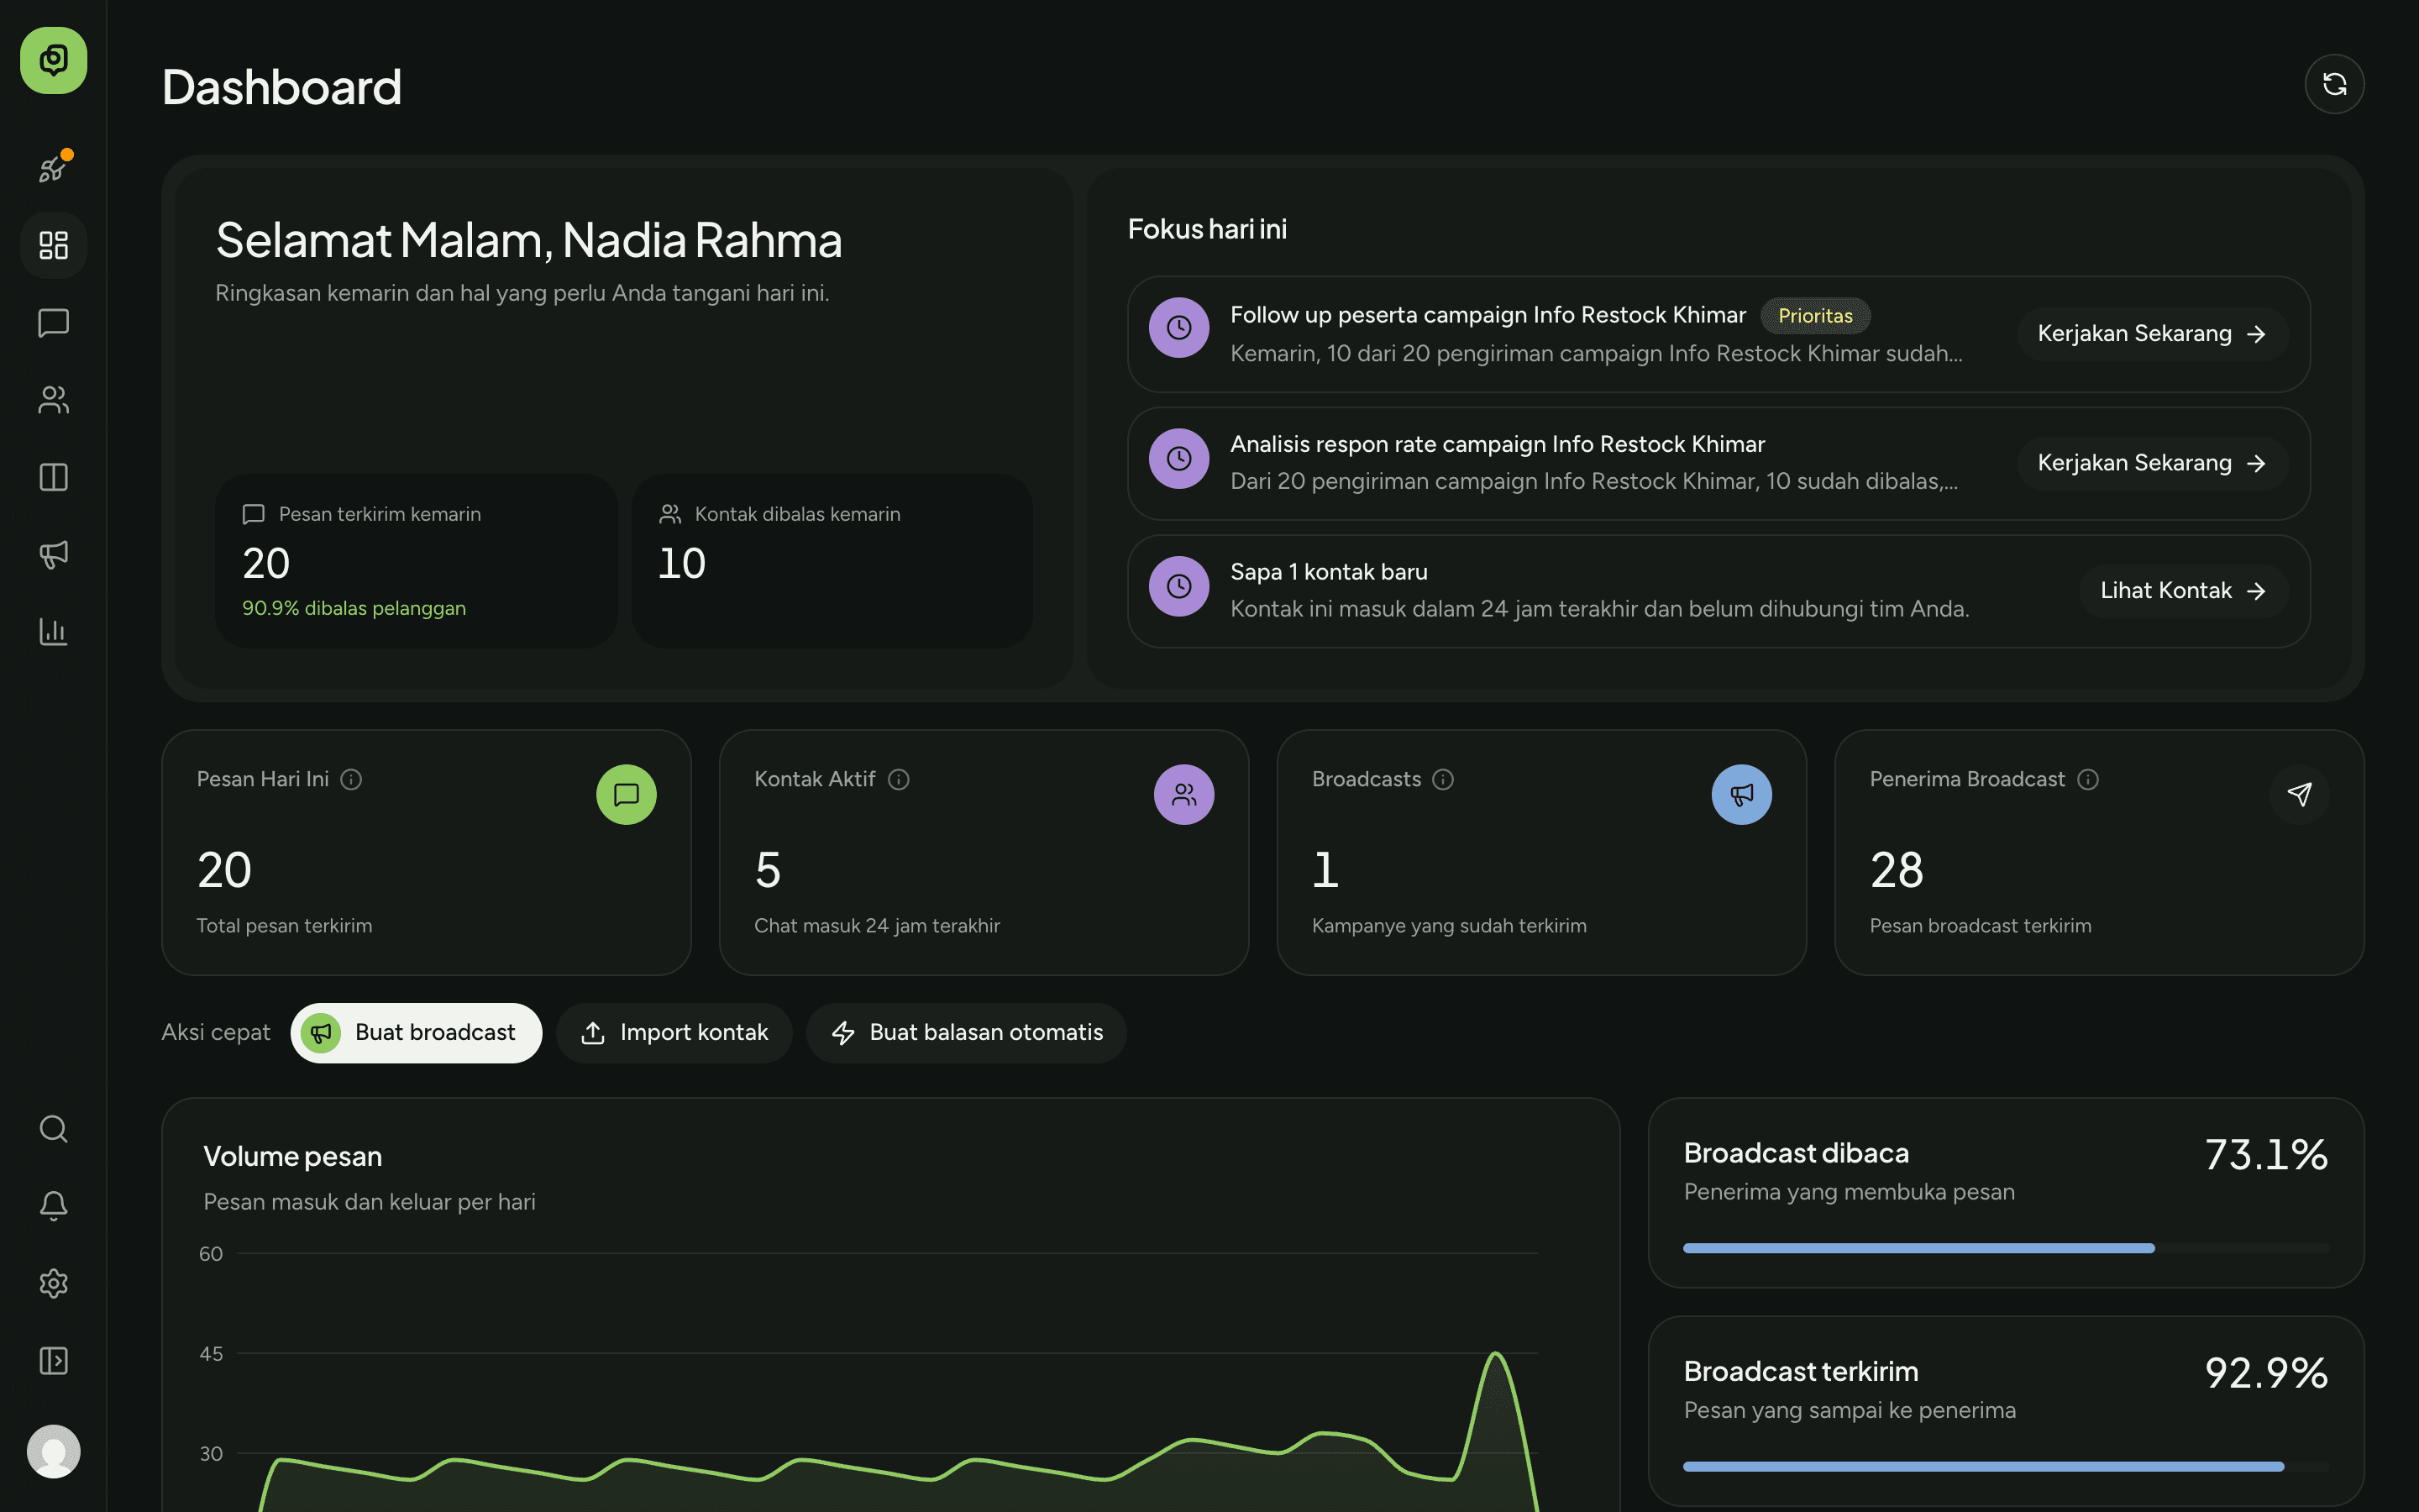
Task: Expand the sidebar with the panel toggle icon
Action: click(x=54, y=1361)
